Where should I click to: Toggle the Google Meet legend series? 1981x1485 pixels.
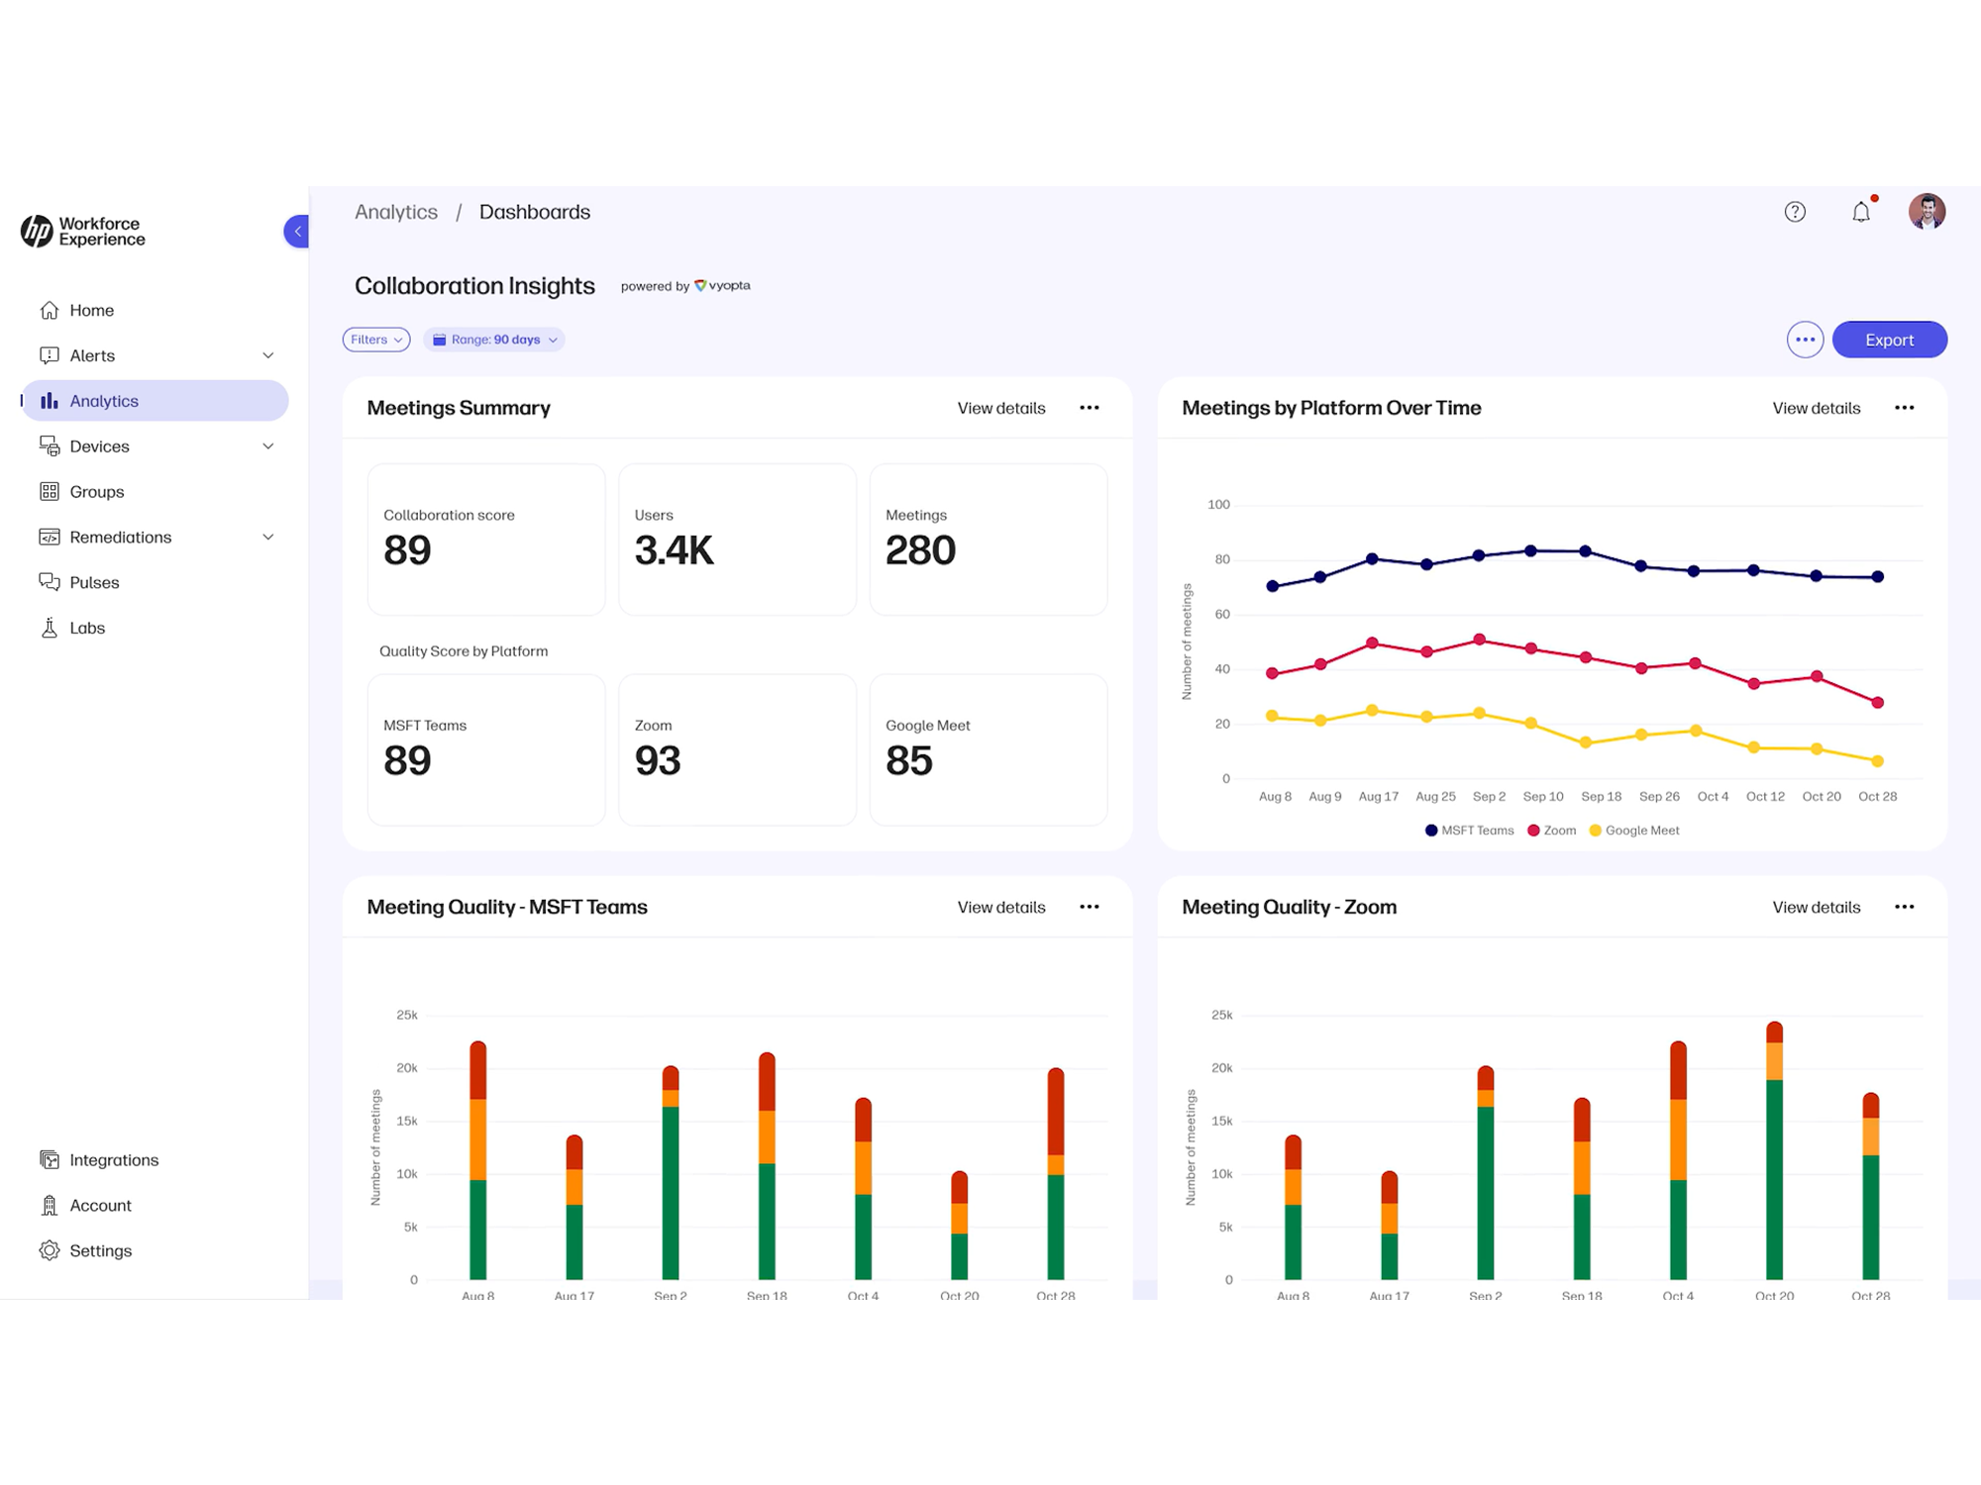[x=1634, y=831]
